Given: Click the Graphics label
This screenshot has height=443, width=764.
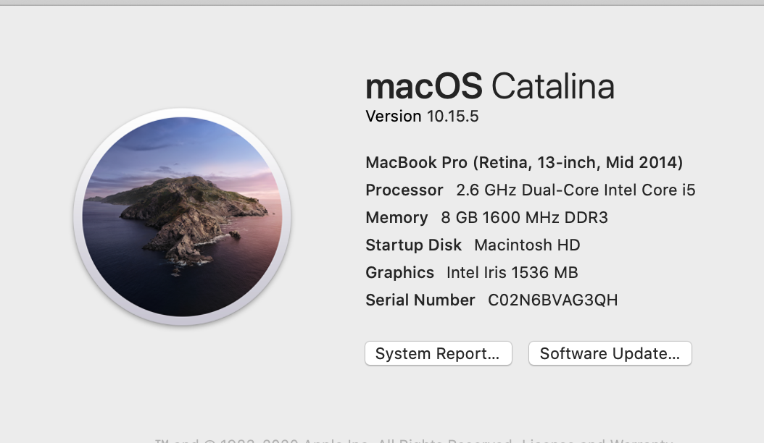Looking at the screenshot, I should point(399,272).
